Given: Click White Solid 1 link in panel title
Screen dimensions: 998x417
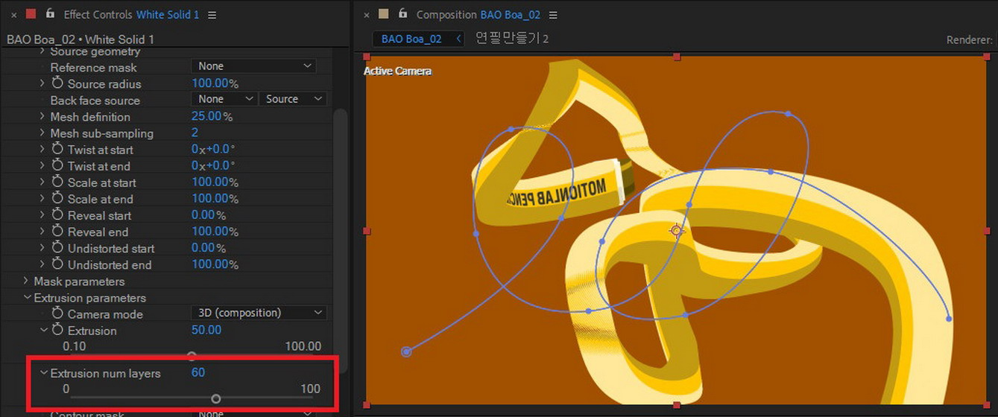Looking at the screenshot, I should coord(168,15).
